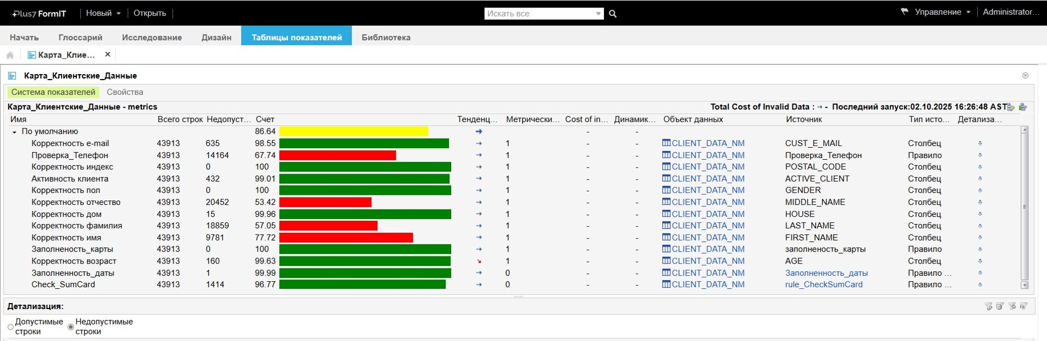Open the panel options circle arrow
This screenshot has height=341, width=1047.
[1025, 76]
